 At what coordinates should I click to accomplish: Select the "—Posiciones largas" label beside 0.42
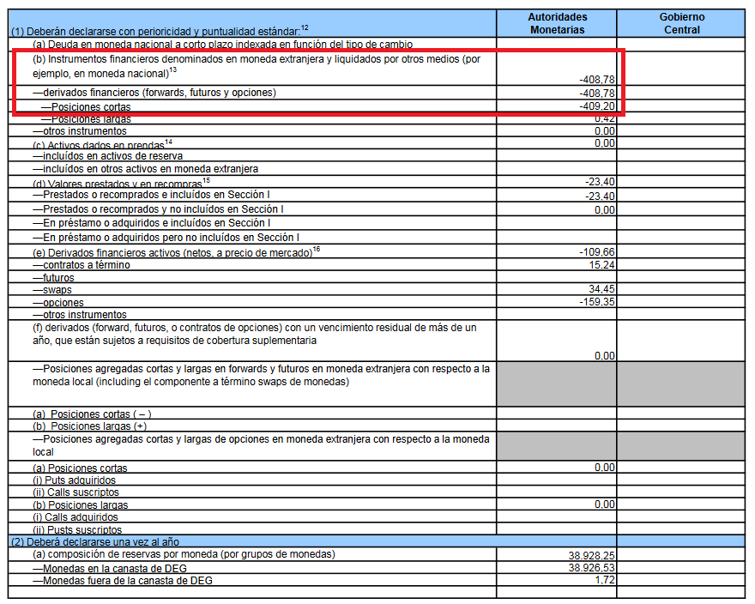86,118
